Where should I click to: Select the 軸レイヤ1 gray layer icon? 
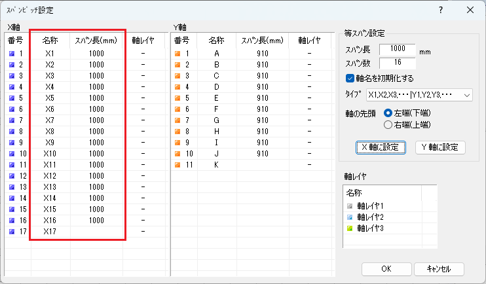point(350,206)
